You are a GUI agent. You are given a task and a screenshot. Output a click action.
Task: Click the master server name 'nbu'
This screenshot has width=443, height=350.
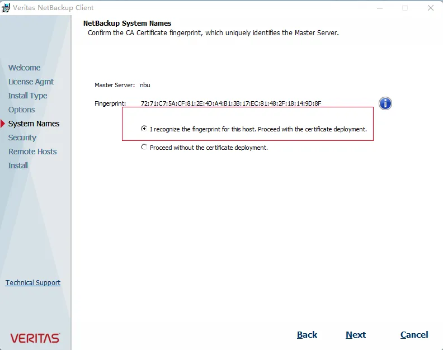point(145,85)
